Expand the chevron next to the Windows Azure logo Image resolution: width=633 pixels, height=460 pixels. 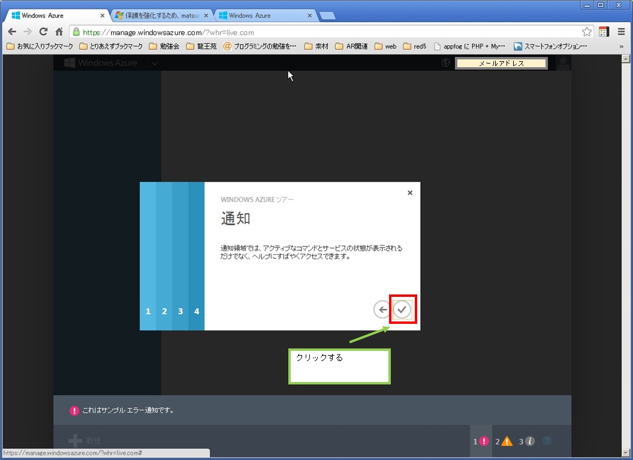click(x=155, y=64)
